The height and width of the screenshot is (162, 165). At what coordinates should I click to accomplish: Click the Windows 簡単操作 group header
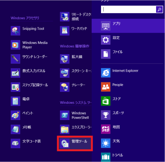[75, 46]
